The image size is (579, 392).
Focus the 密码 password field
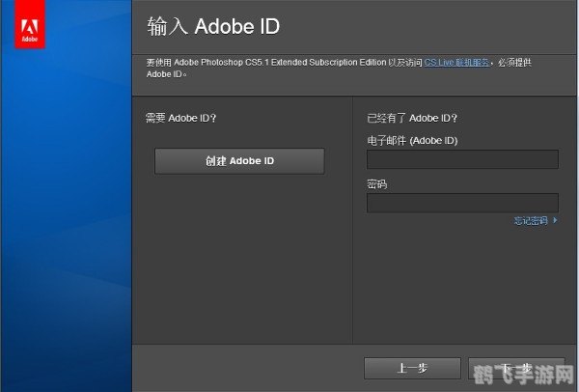tap(462, 203)
